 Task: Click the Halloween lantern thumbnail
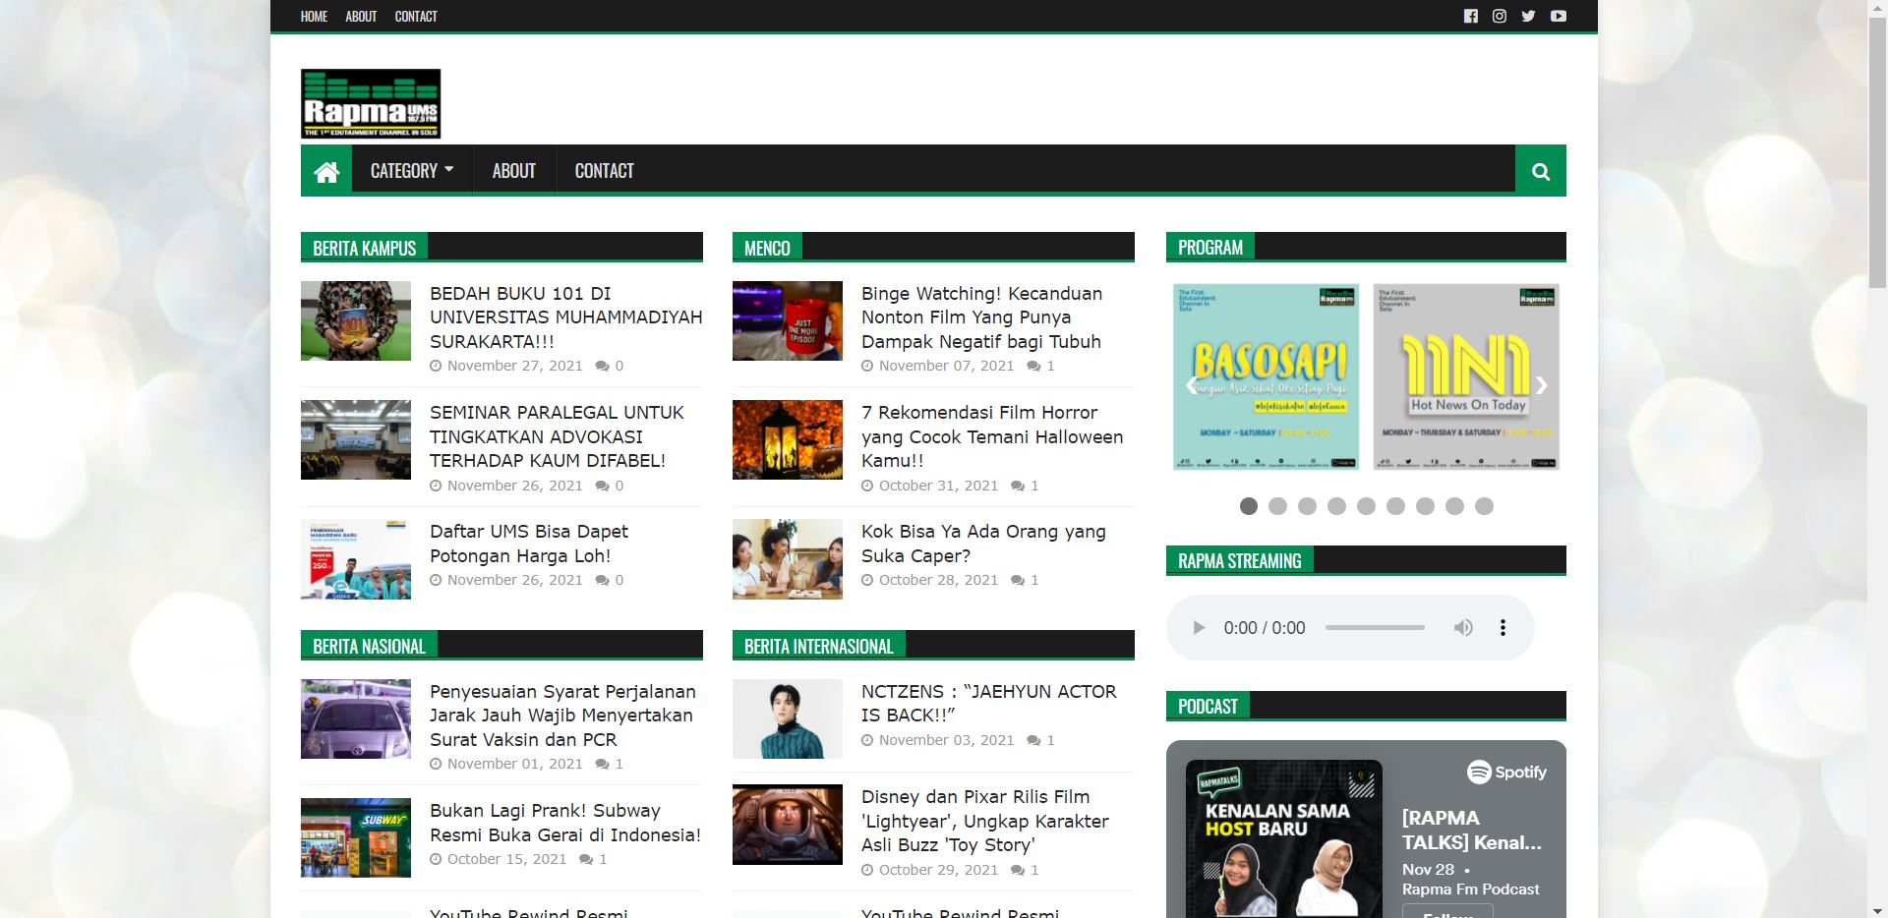click(788, 440)
